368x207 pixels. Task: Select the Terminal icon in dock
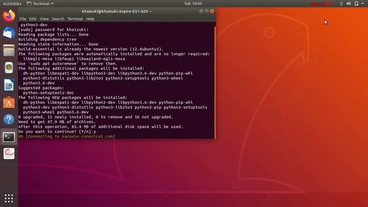pyautogui.click(x=9, y=137)
